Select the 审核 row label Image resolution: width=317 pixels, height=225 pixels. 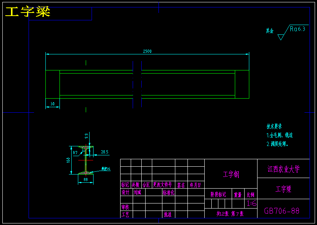[x=125, y=207]
